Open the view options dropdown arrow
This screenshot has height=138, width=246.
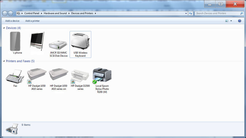click(x=231, y=21)
